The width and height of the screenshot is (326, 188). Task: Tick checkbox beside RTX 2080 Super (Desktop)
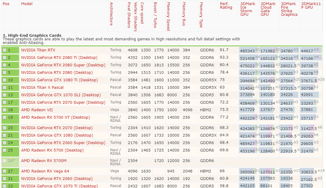(5, 65)
